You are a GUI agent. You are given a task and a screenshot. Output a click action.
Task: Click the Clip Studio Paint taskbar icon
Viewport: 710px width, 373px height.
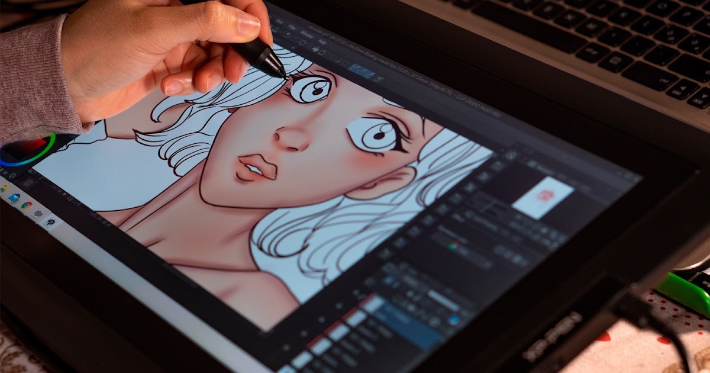50,222
